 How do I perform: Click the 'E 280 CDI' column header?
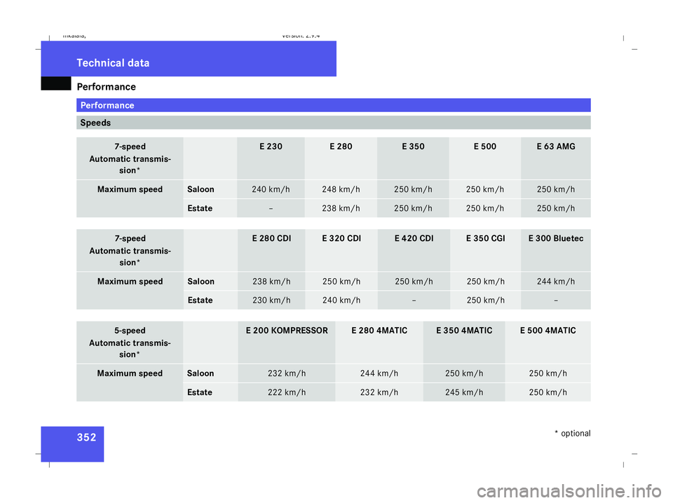point(272,238)
